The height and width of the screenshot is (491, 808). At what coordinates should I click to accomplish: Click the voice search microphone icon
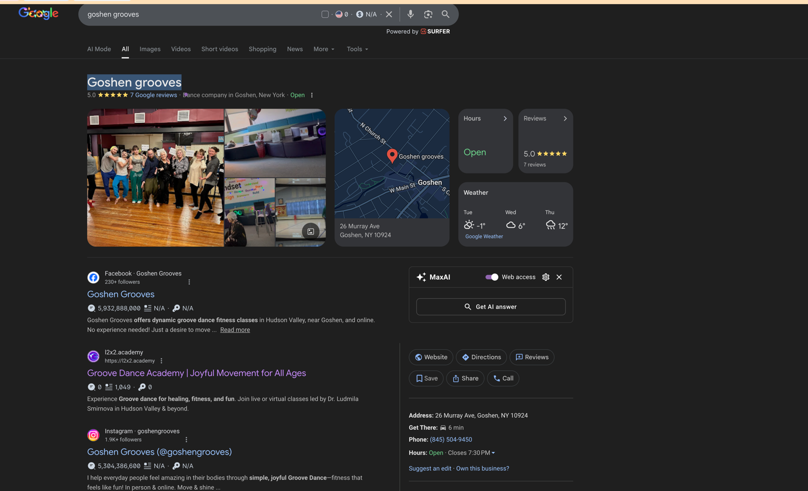point(410,15)
